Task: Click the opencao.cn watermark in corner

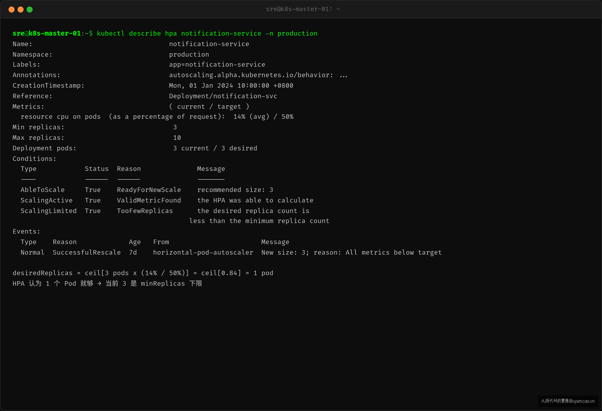Action: [x=568, y=401]
